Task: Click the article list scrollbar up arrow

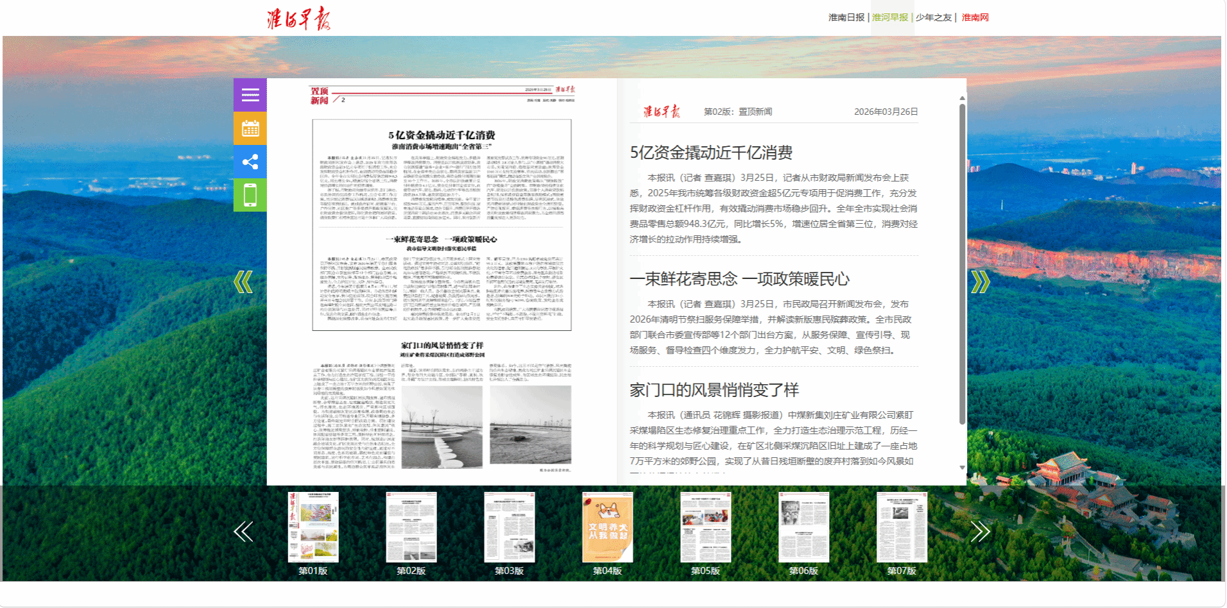Action: [x=962, y=98]
